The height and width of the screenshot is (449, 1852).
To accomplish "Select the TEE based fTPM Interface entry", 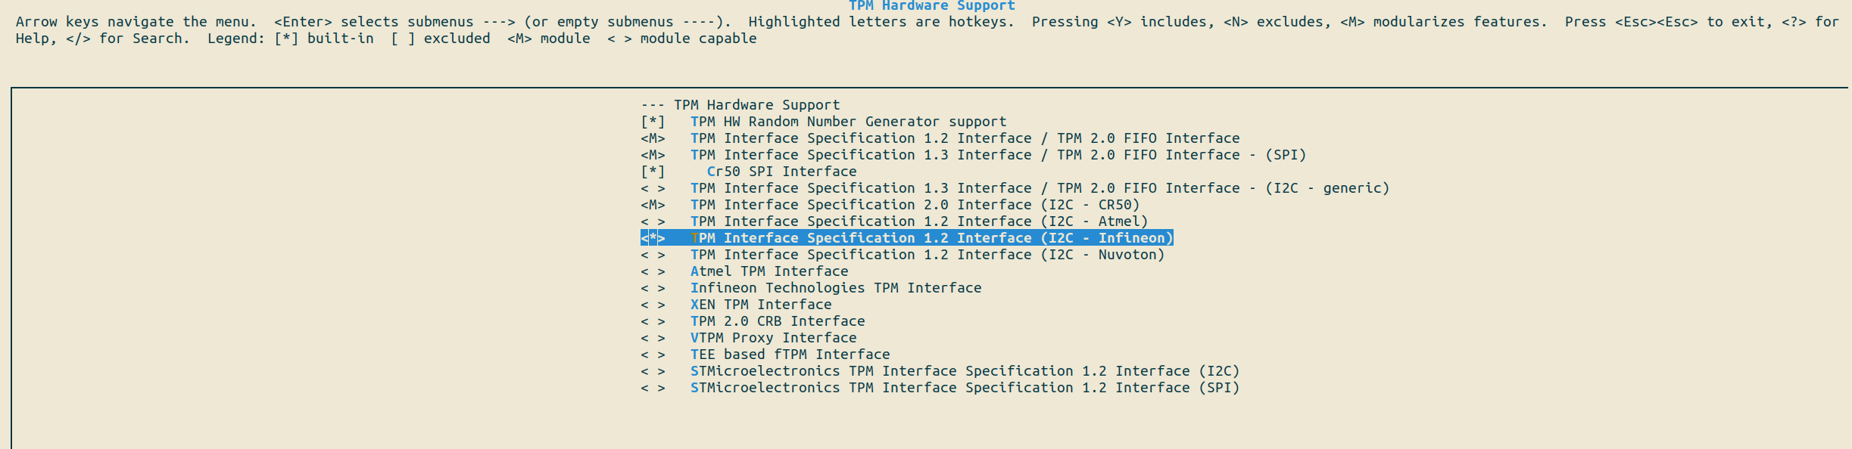I will coord(790,355).
